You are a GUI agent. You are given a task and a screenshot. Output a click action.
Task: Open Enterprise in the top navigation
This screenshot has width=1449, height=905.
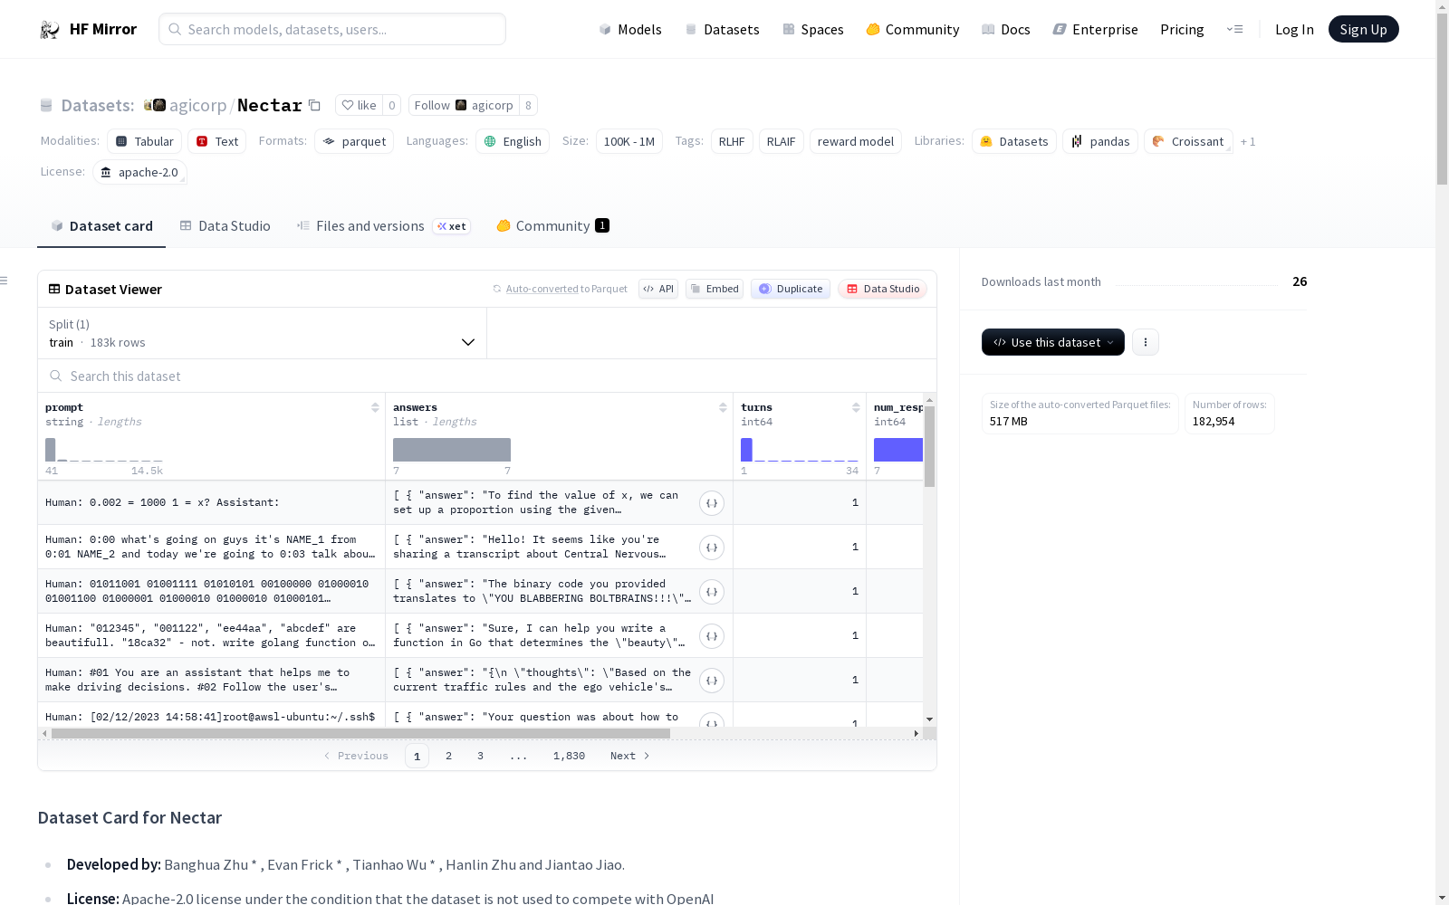pyautogui.click(x=1095, y=30)
